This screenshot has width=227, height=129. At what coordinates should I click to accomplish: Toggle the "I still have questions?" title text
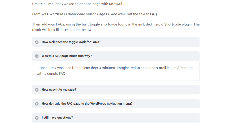click(x=57, y=118)
